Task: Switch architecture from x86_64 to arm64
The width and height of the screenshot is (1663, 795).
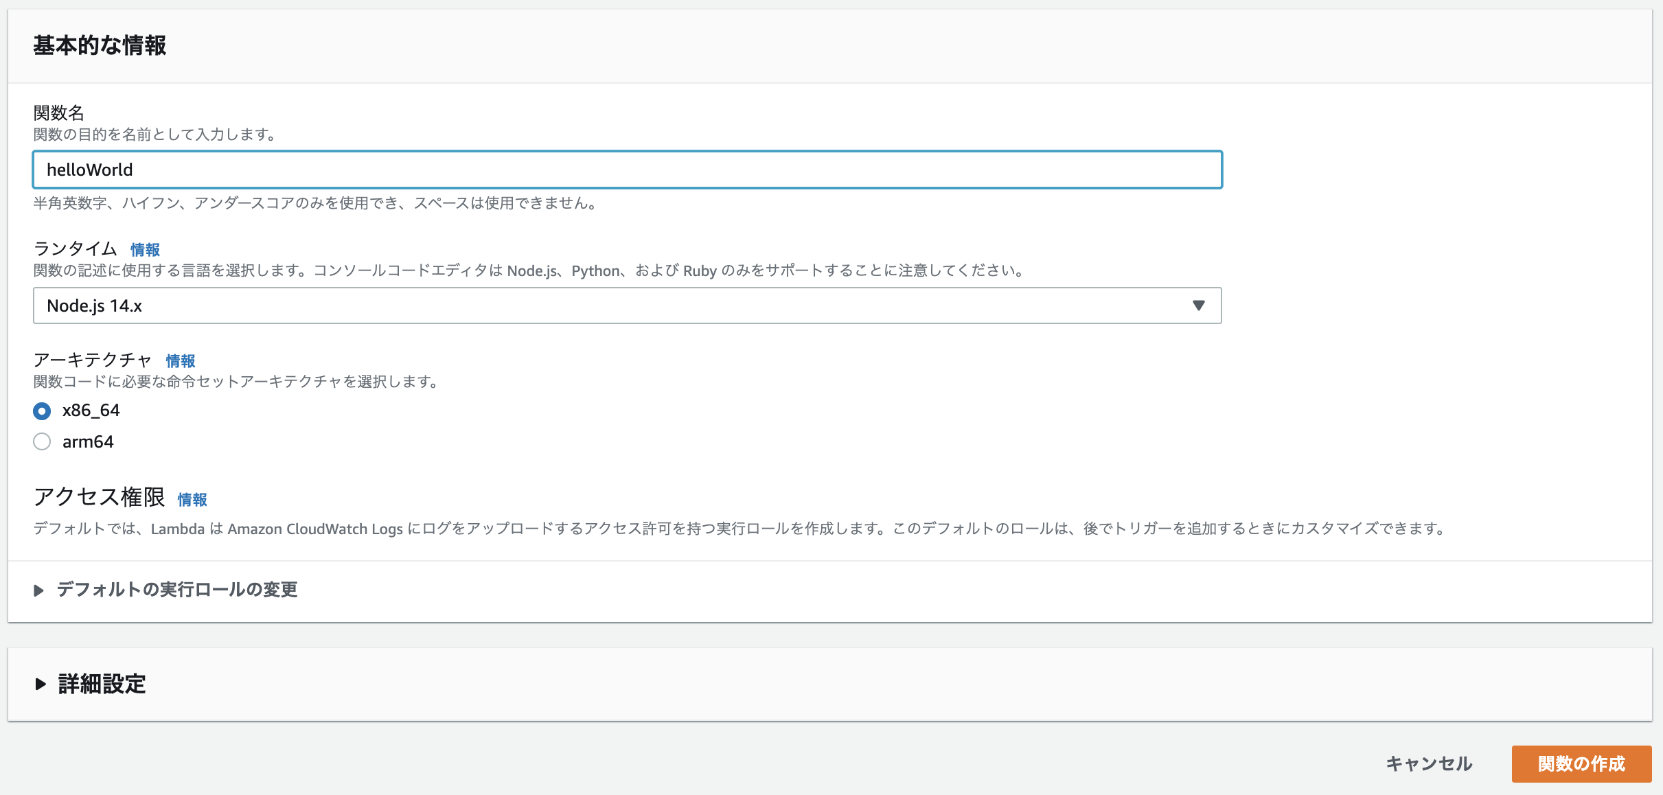Action: (41, 441)
